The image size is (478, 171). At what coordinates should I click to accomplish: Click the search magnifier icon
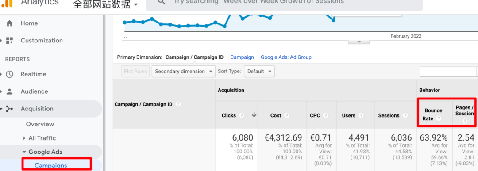click(x=161, y=1)
